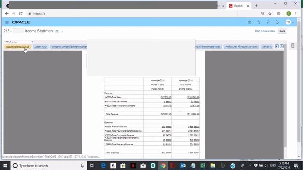Viewport: 303px width, 170px height.
Task: Drill into Total Sales period activity amount
Action: [x=166, y=97]
